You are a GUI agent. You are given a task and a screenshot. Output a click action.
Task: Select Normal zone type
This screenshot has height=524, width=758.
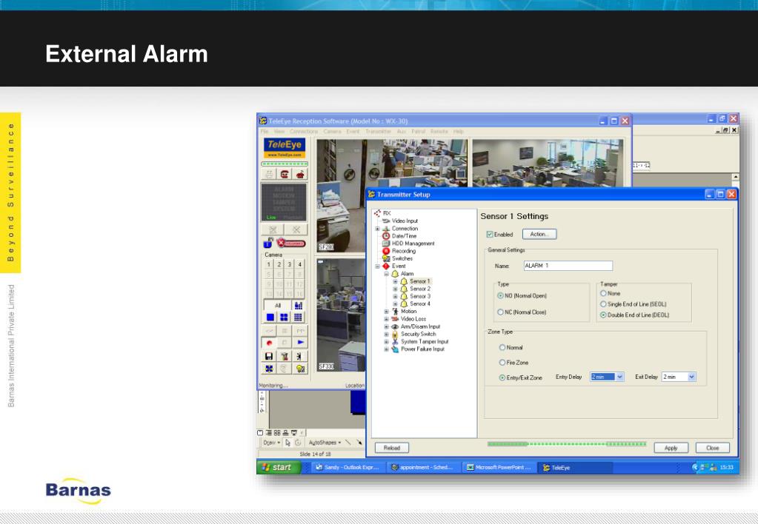[502, 348]
